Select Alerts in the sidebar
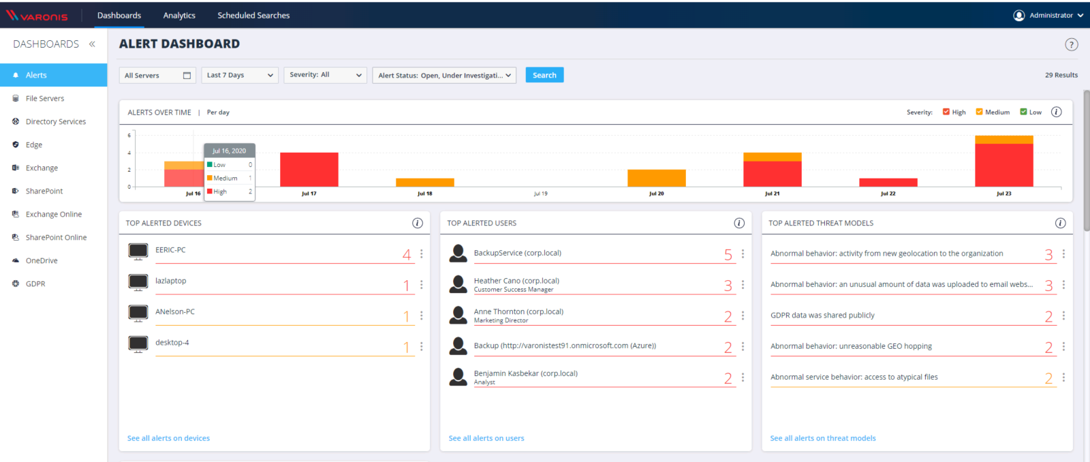1090x462 pixels. pos(53,75)
